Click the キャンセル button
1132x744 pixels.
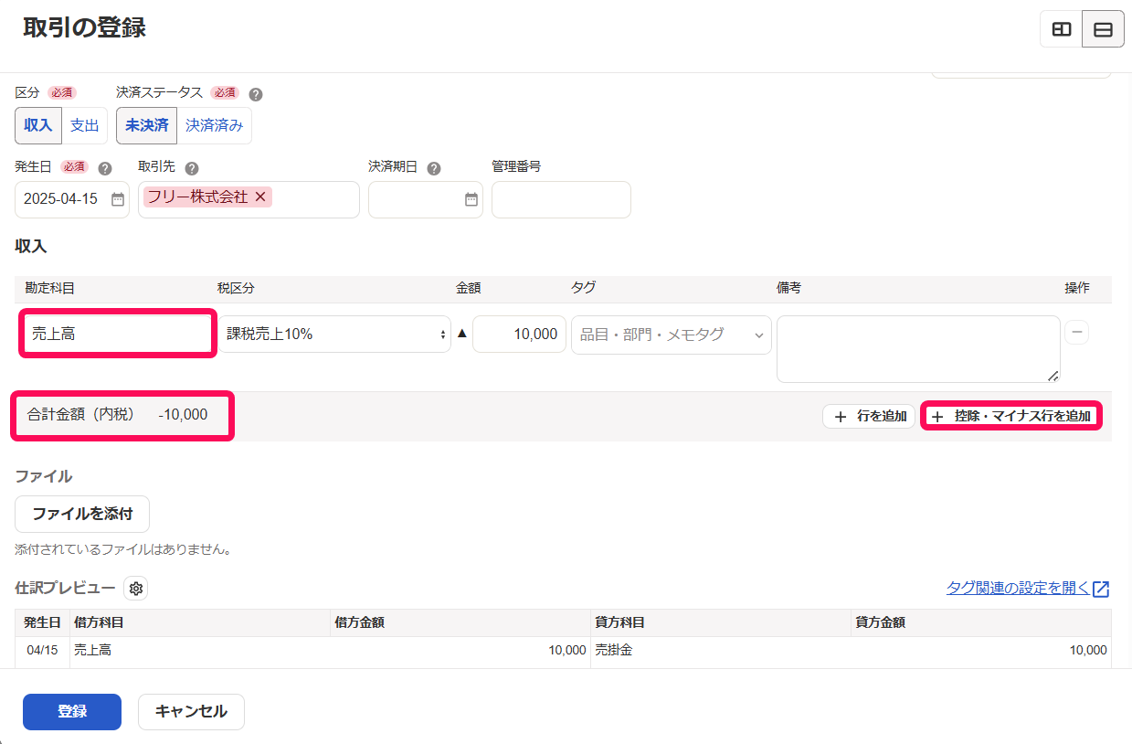click(191, 711)
